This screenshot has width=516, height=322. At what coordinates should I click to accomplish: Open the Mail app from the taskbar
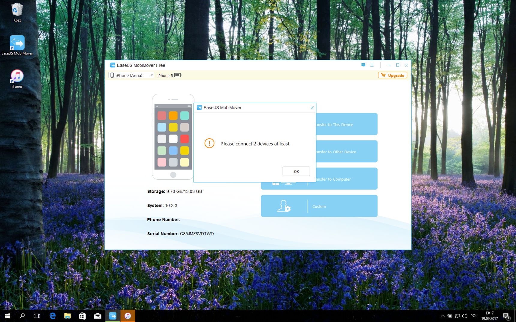coord(97,316)
